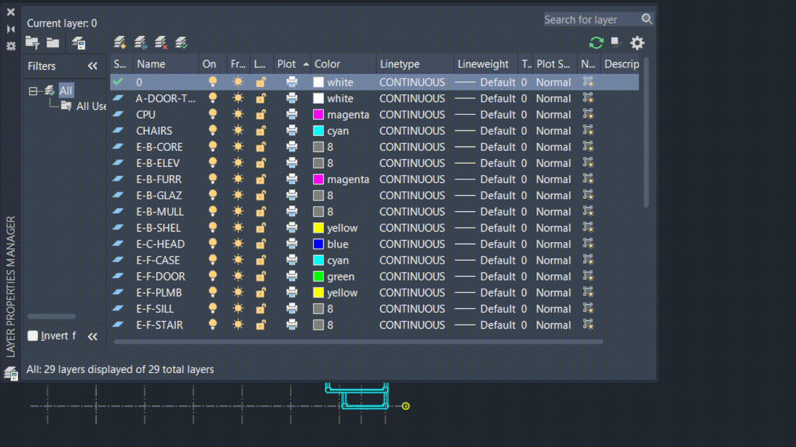
Task: Enable the Invert filter checkbox
Action: pos(33,336)
